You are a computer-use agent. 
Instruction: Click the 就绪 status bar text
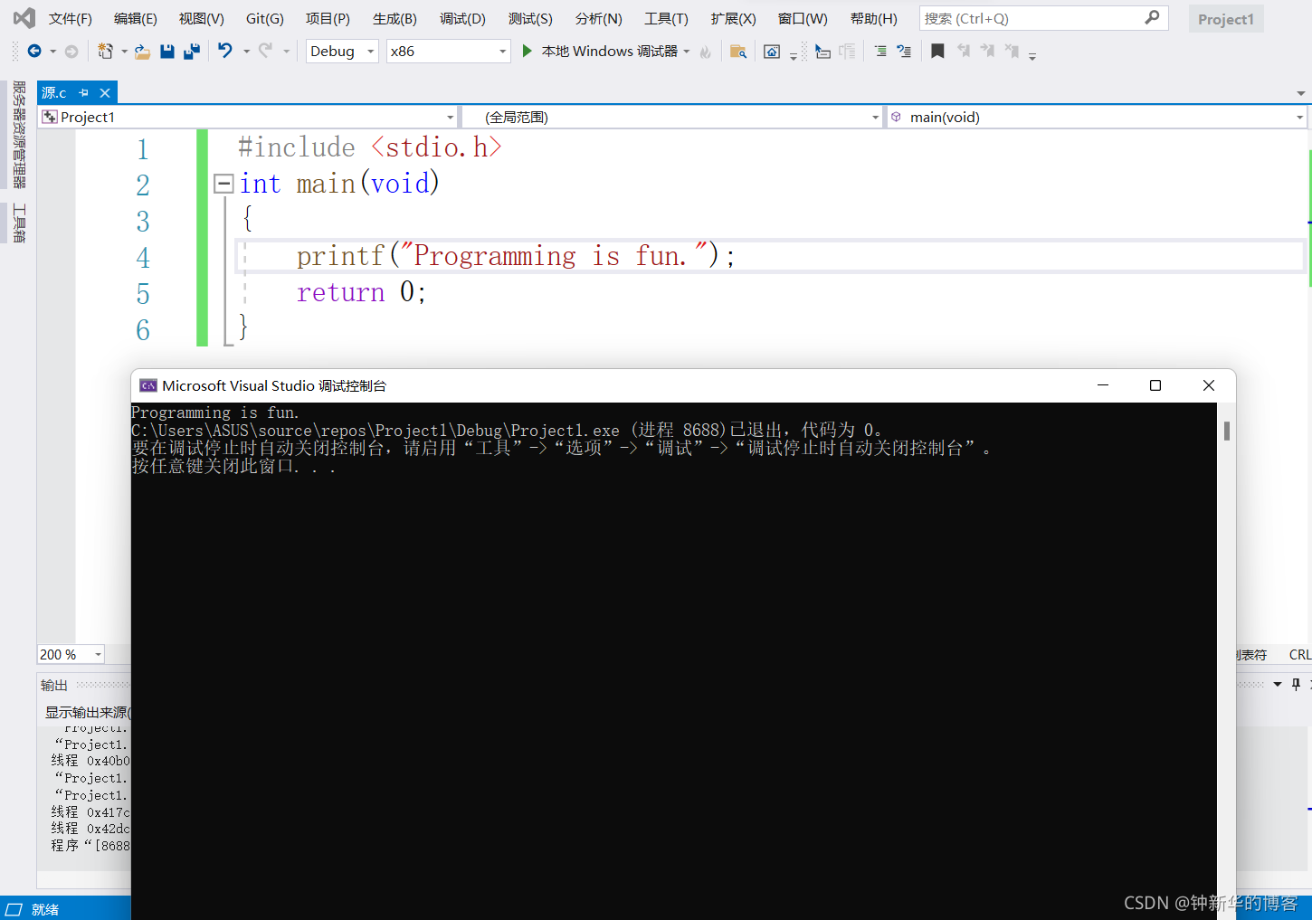tap(44, 909)
